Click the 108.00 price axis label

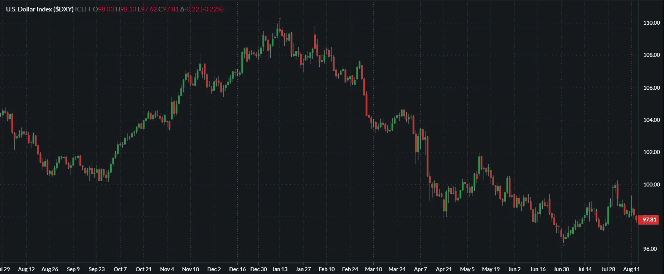click(651, 55)
